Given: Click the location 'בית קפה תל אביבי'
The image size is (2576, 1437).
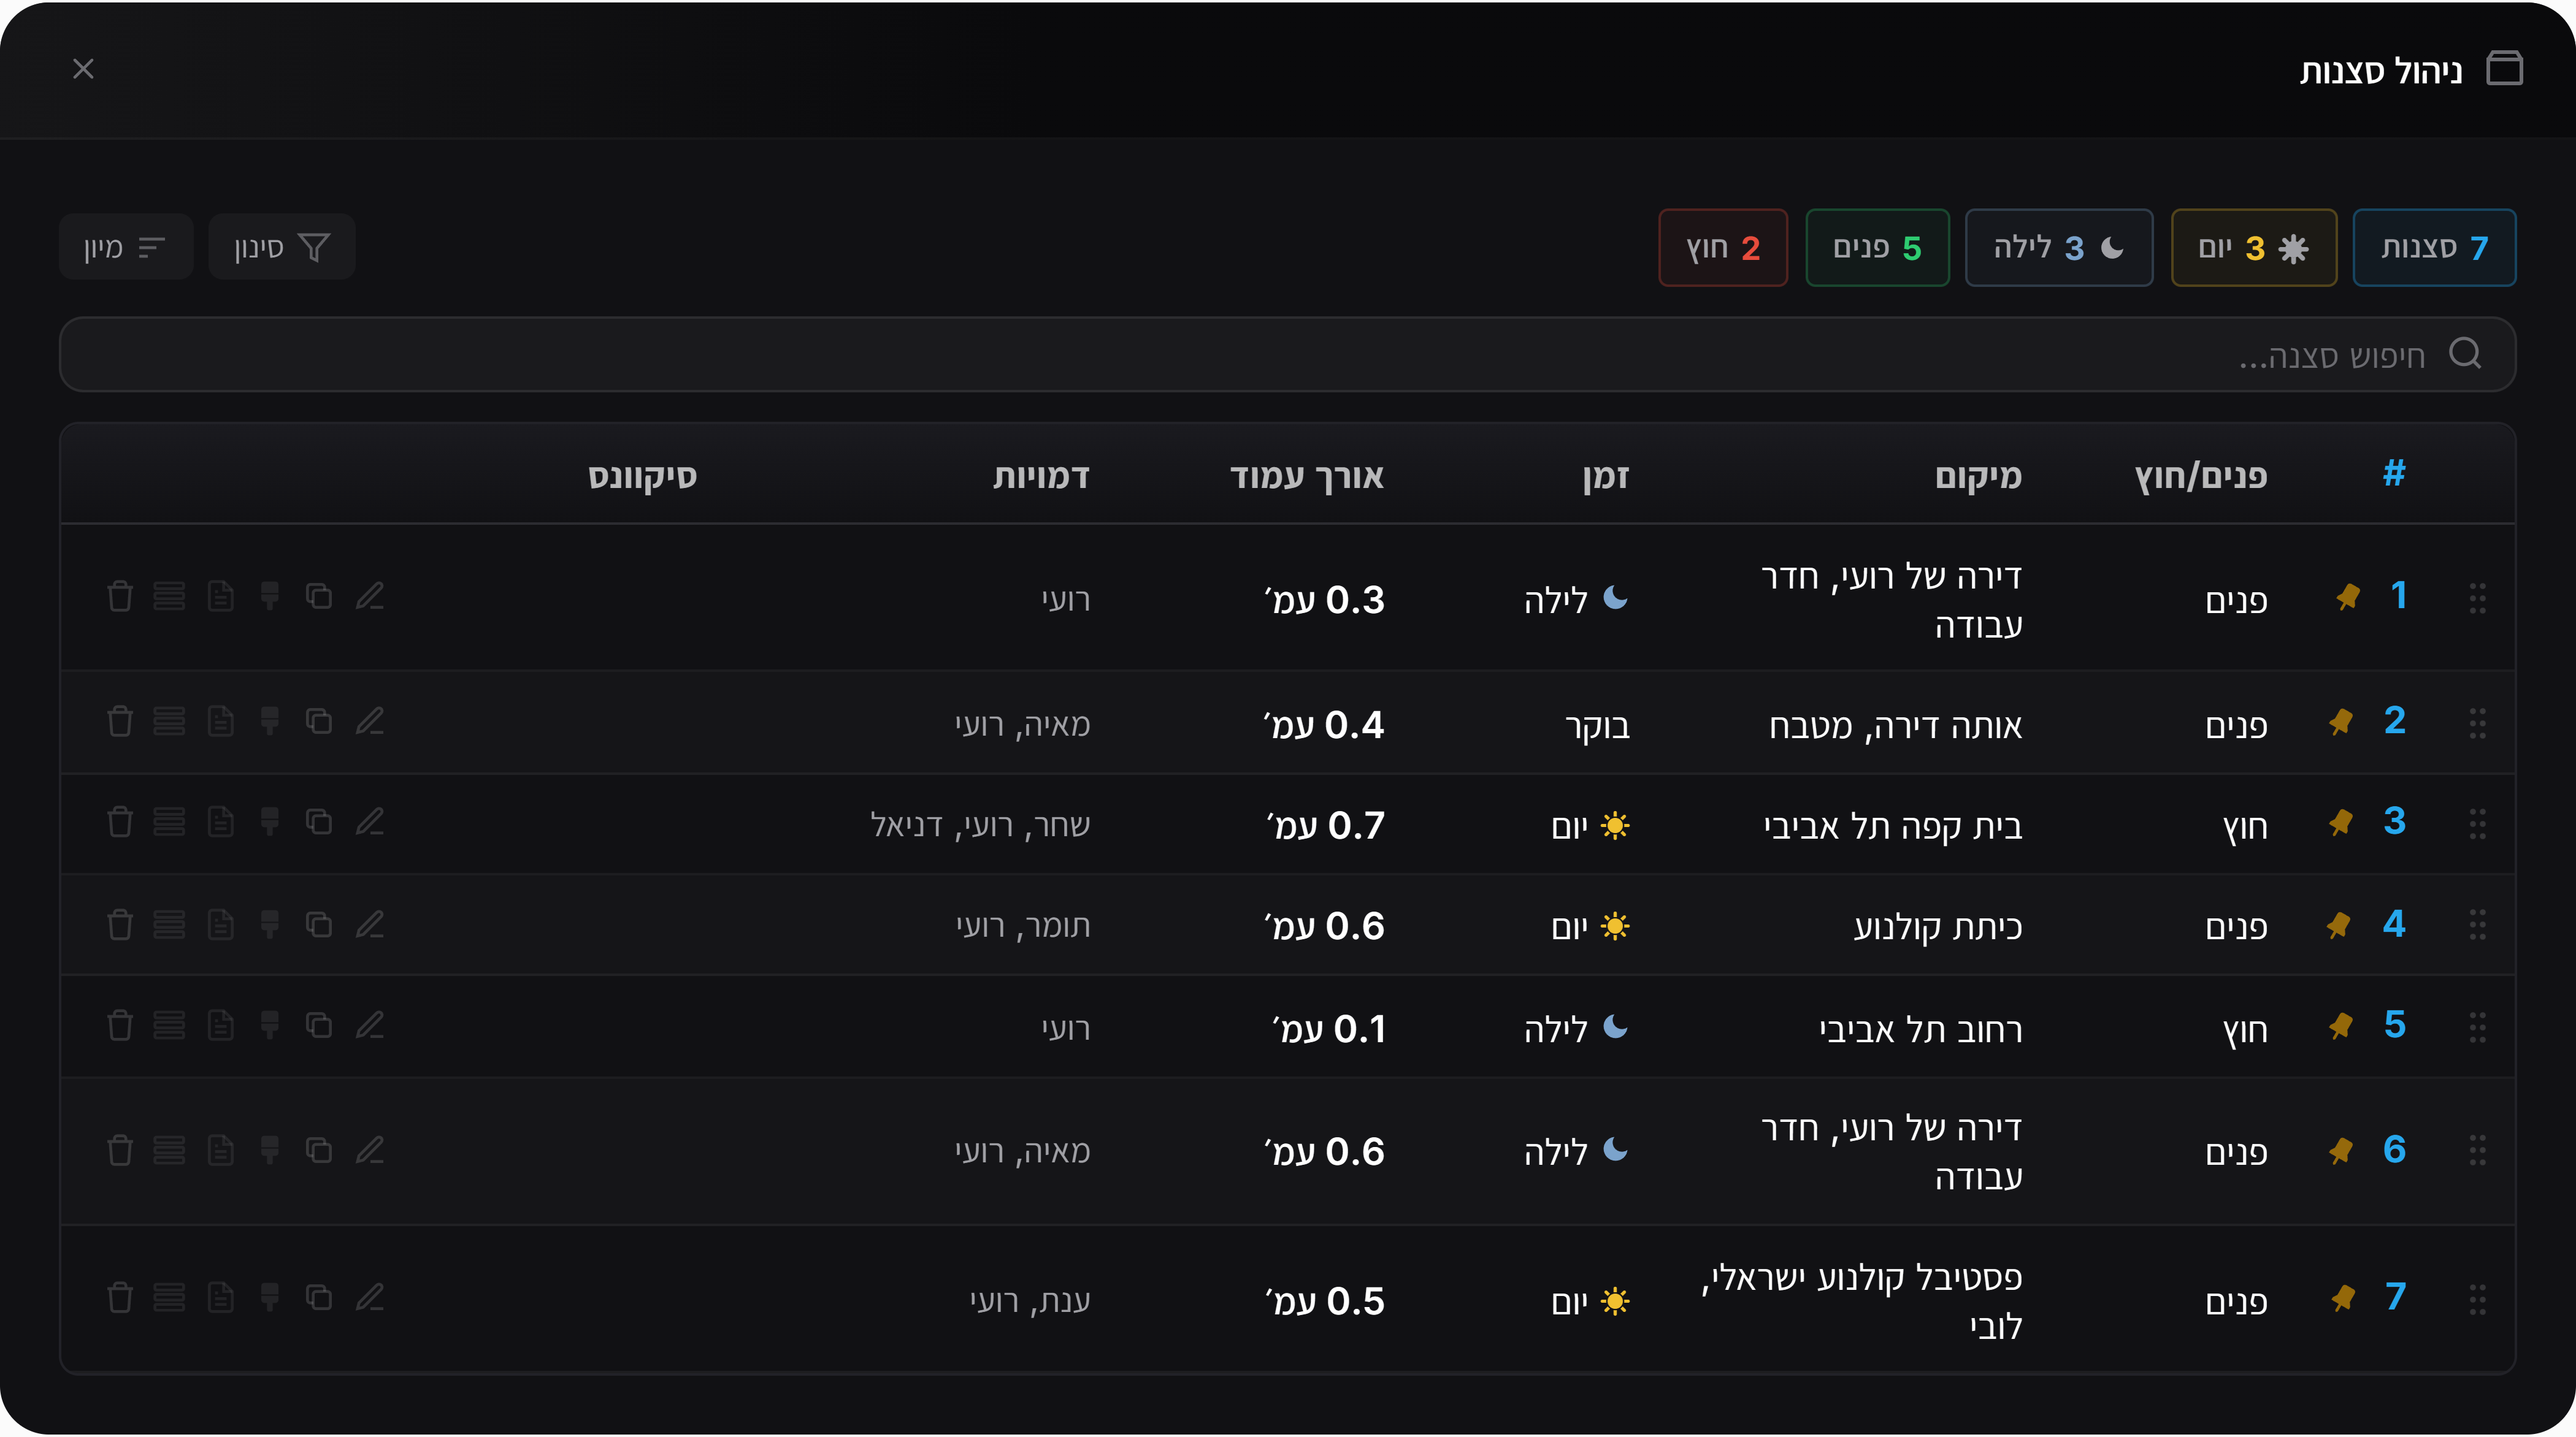Looking at the screenshot, I should tap(1893, 826).
